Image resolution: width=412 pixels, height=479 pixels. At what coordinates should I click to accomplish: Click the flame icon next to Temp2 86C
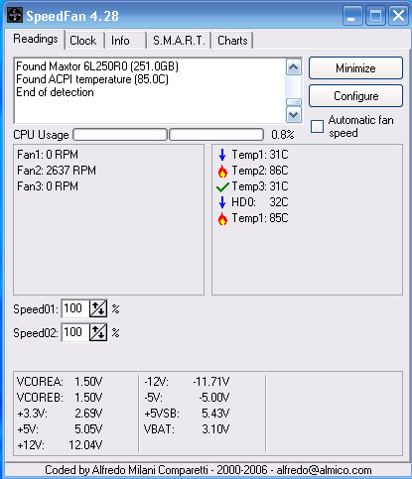pyautogui.click(x=222, y=171)
